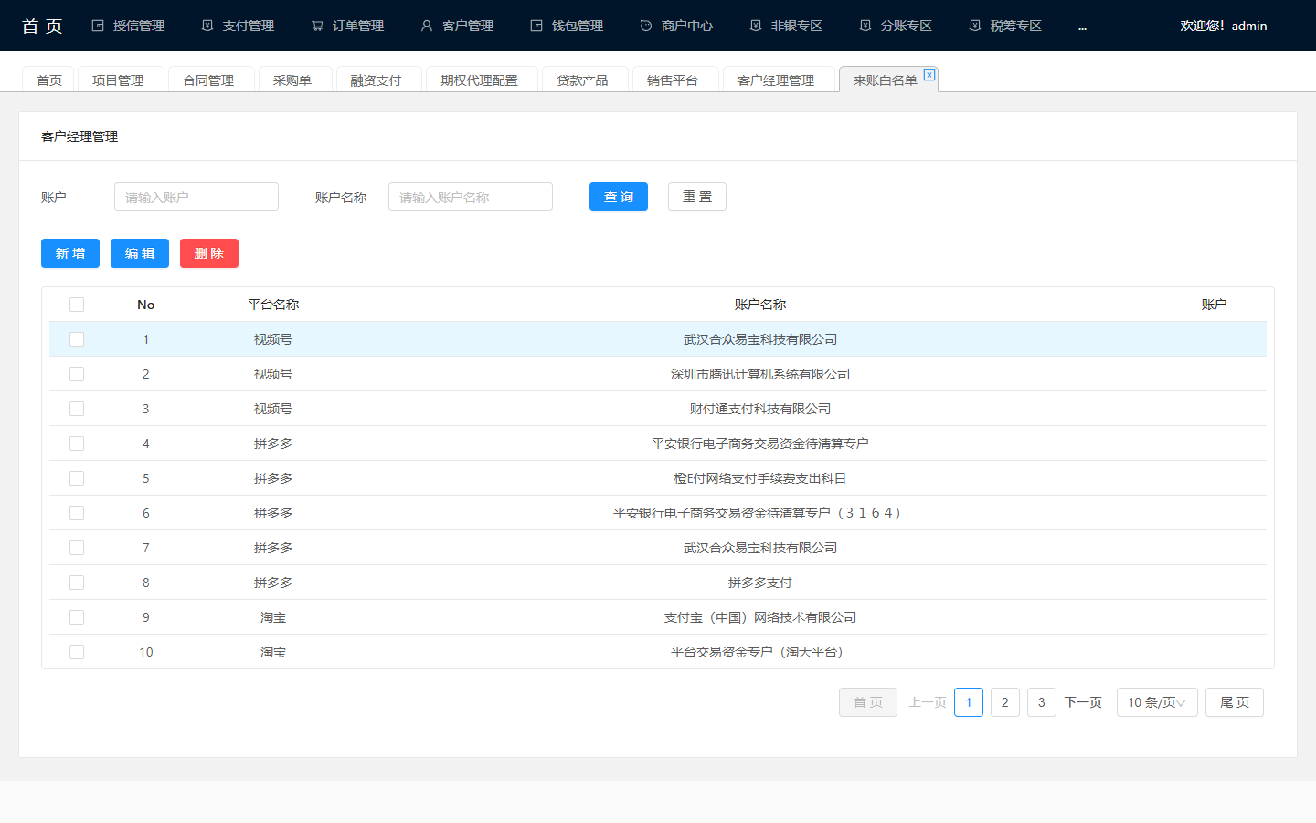This screenshot has width=1316, height=823.
Task: Switch to the 融资支付 tab
Action: click(379, 80)
